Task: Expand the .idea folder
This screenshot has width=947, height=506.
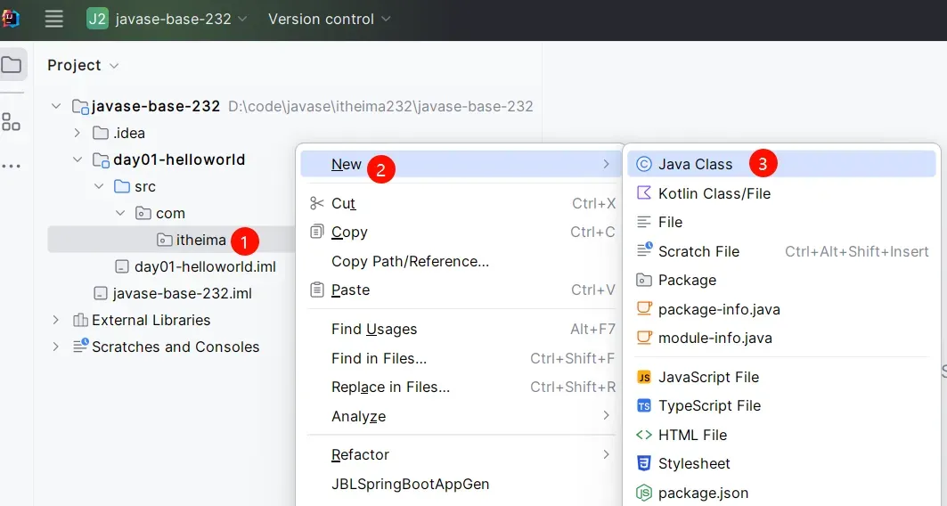Action: 78,133
